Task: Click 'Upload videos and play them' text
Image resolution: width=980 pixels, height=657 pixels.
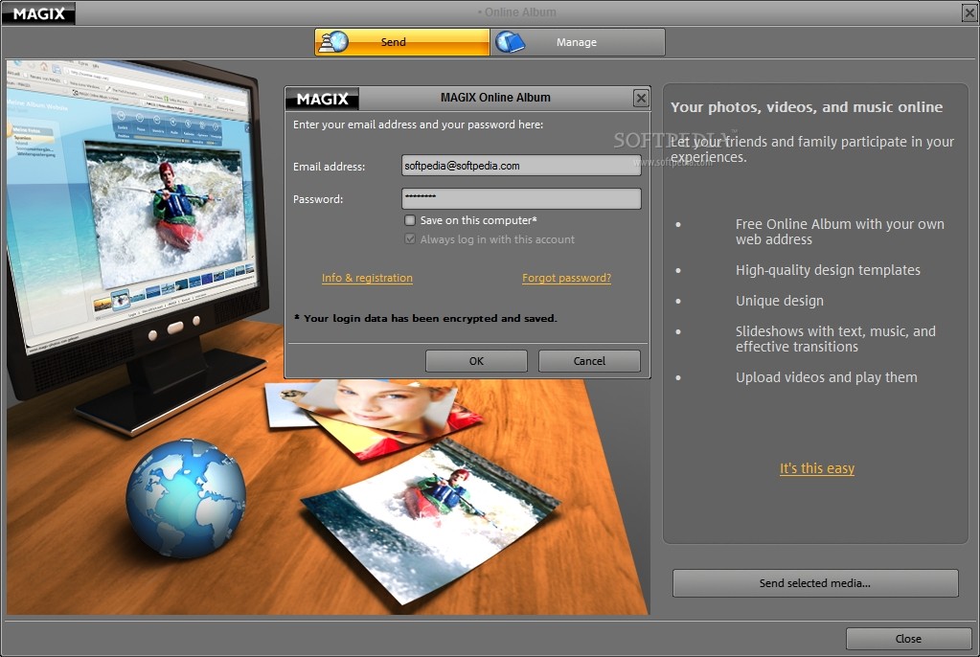Action: 827,377
